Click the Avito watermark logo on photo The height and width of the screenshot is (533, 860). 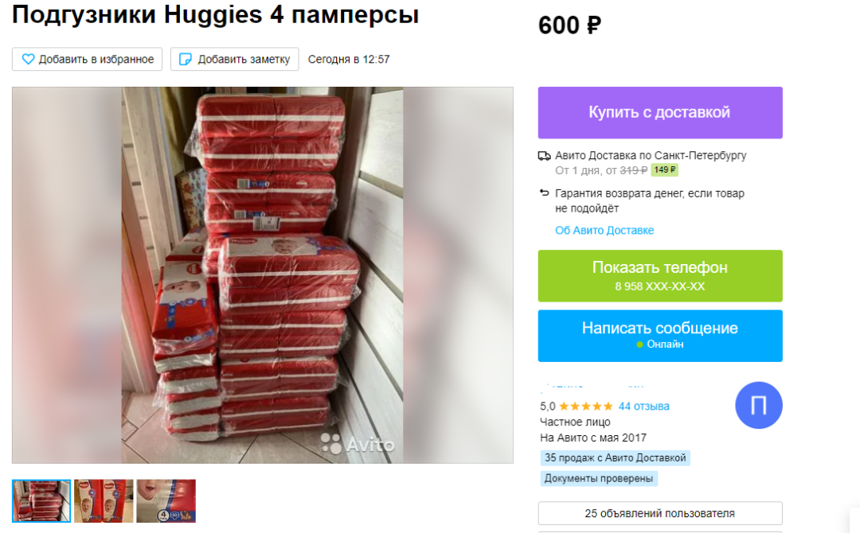357,444
